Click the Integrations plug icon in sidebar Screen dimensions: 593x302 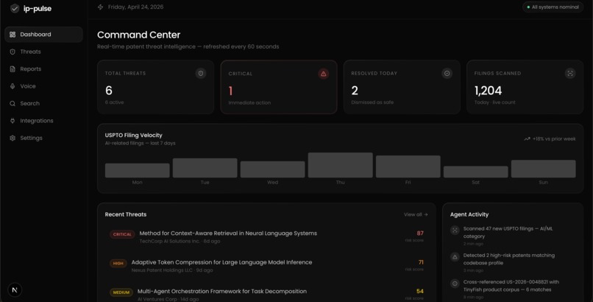tap(13, 121)
